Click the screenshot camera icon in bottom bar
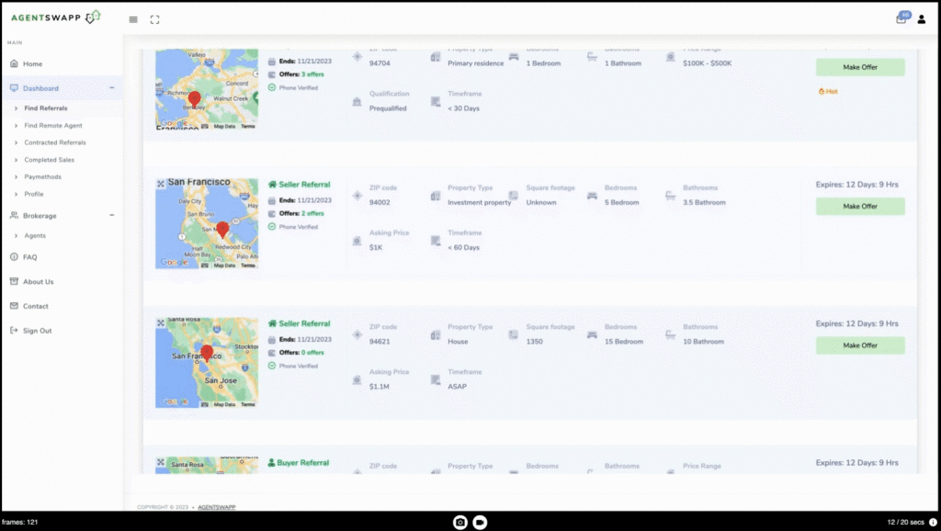941x531 pixels. click(x=460, y=523)
